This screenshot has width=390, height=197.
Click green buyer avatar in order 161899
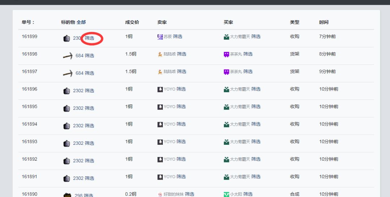[226, 37]
